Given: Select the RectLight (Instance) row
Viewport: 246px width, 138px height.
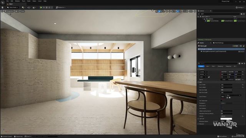Looking at the screenshot, I should click(221, 49).
